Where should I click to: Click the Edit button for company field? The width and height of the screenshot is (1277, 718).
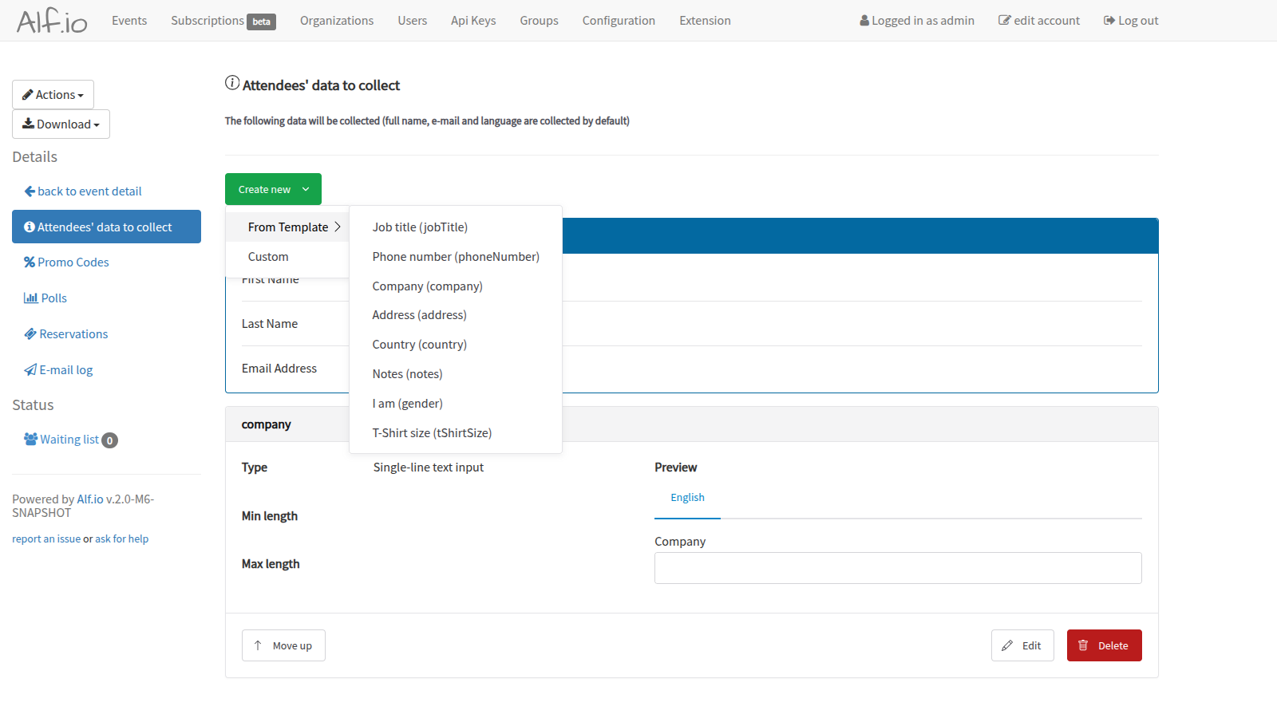tap(1022, 646)
